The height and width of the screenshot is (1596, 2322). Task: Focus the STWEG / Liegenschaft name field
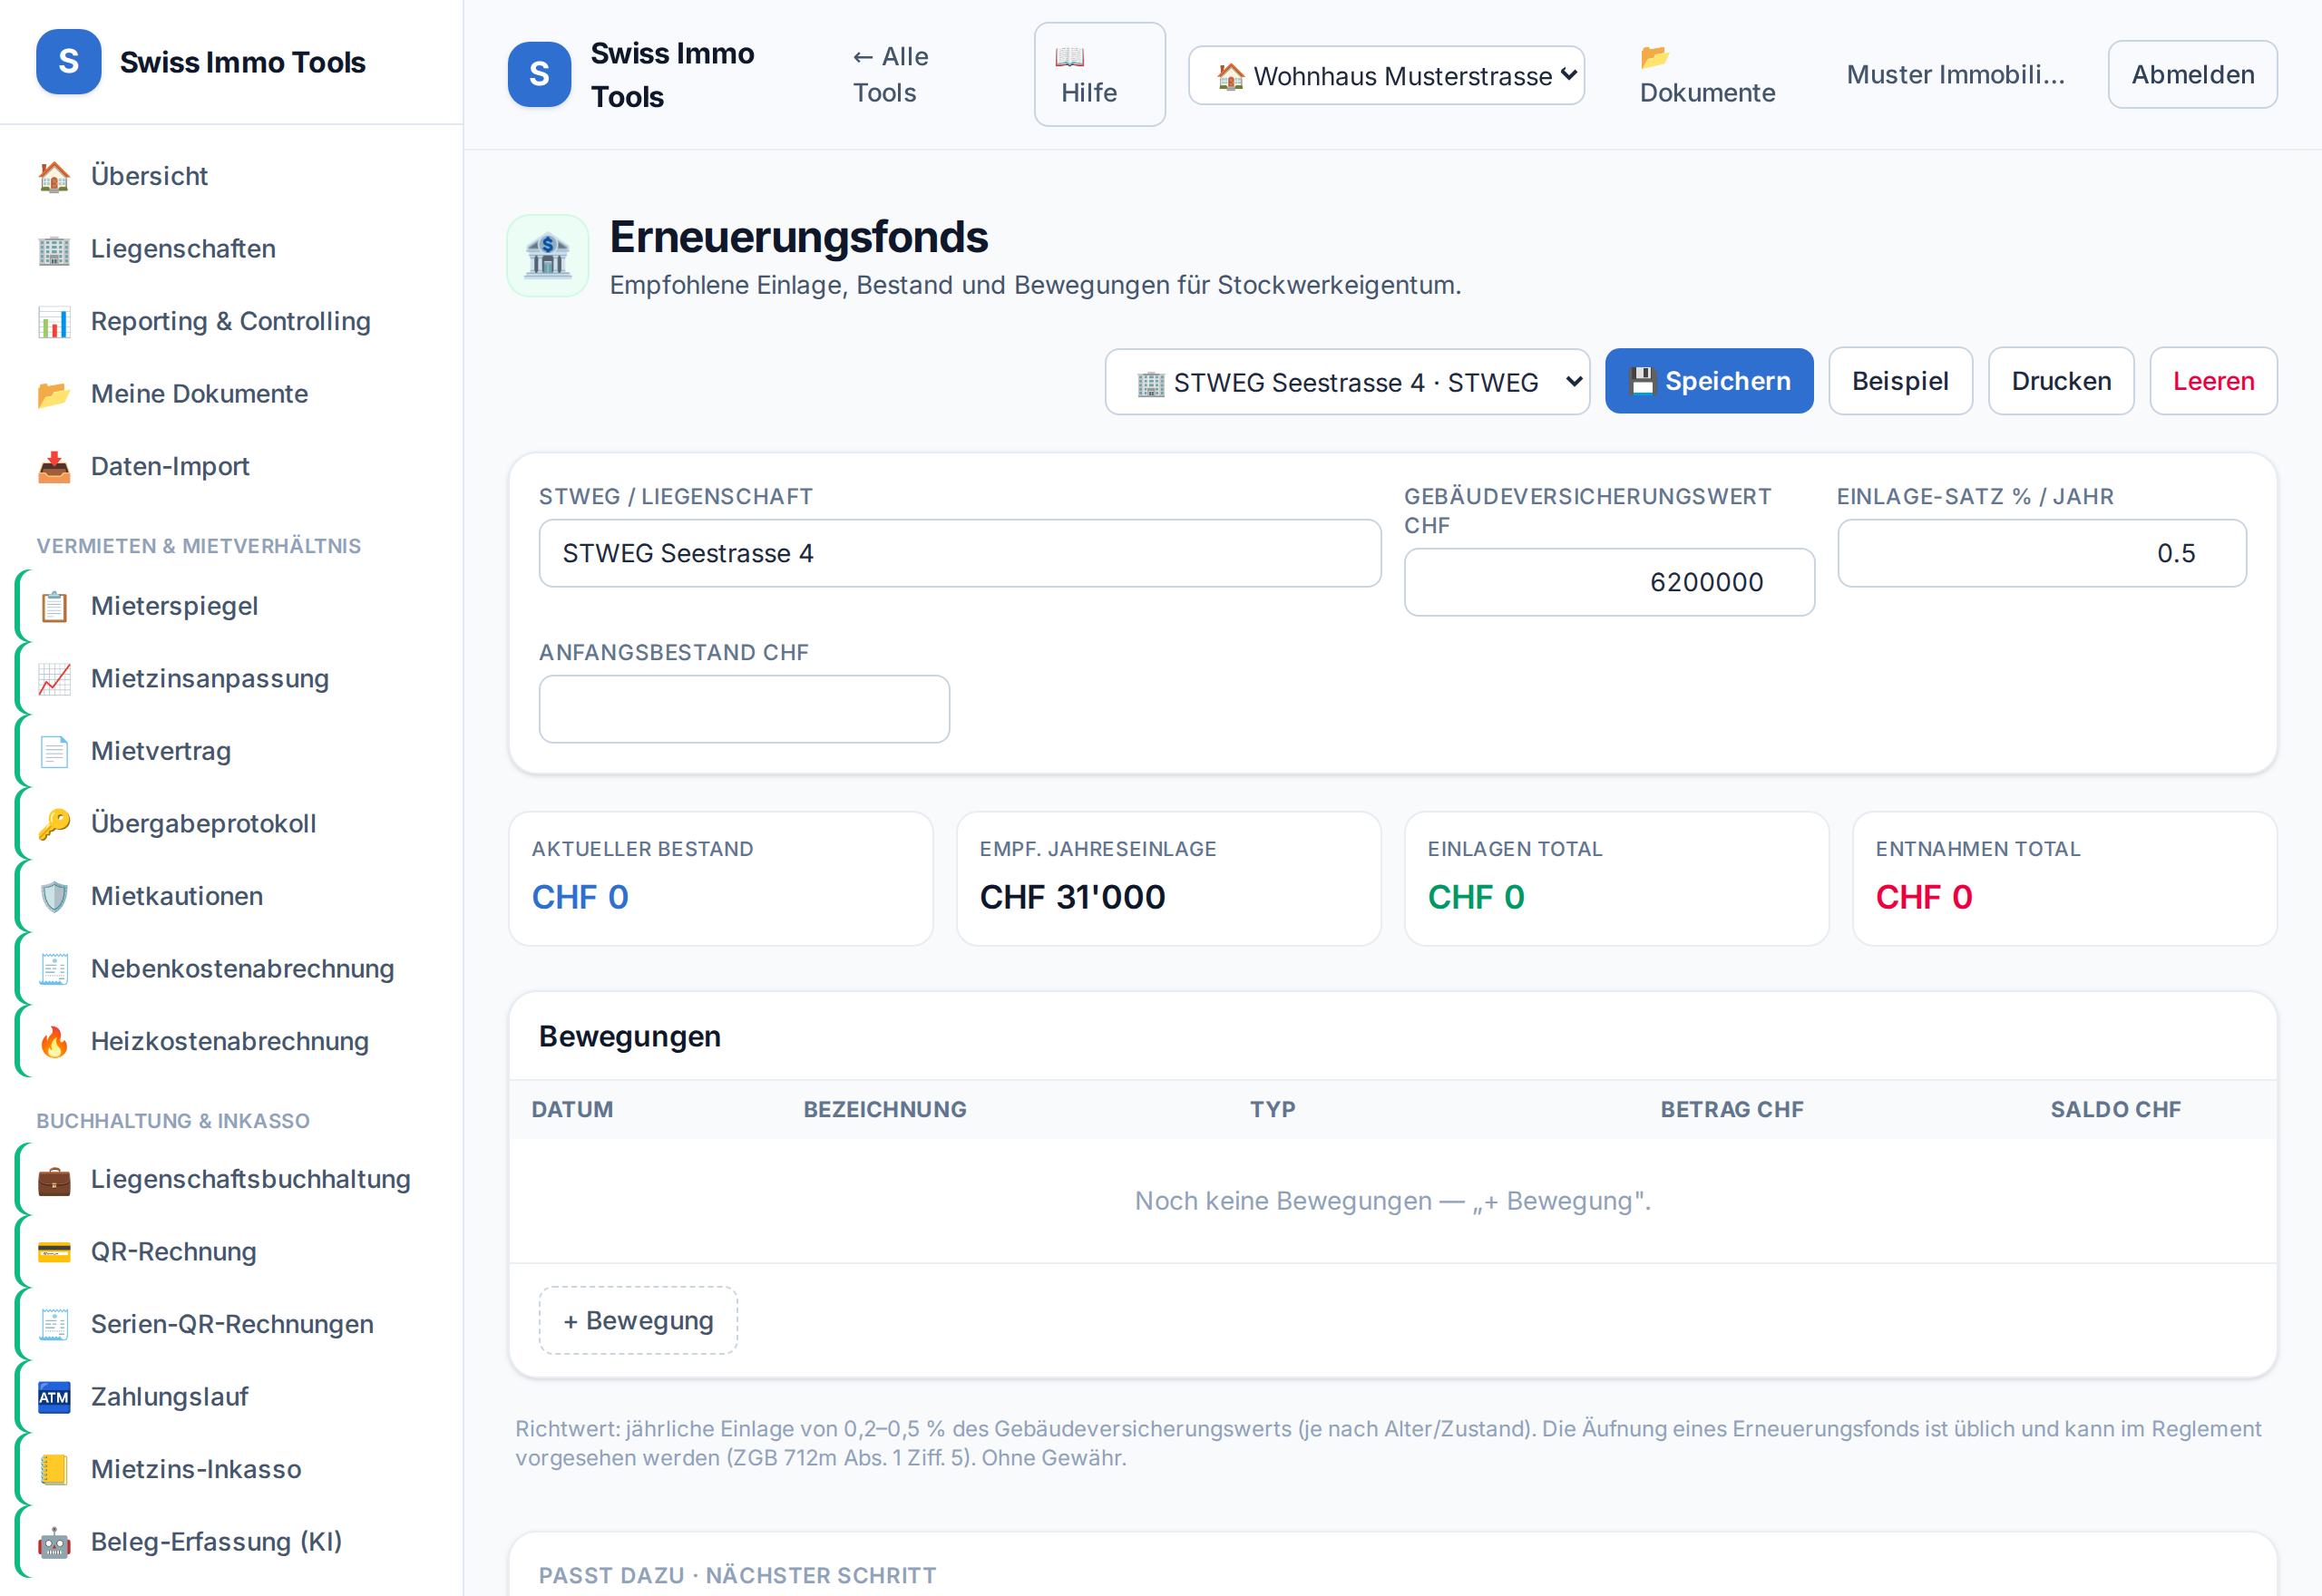point(960,554)
